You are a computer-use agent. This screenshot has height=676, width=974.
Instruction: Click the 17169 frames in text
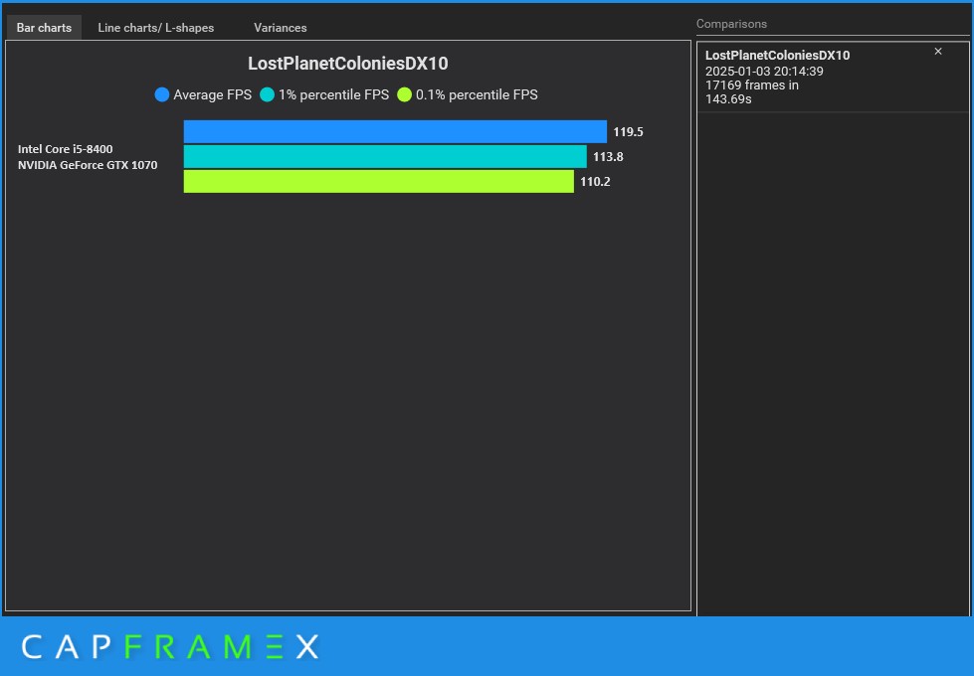(x=751, y=85)
